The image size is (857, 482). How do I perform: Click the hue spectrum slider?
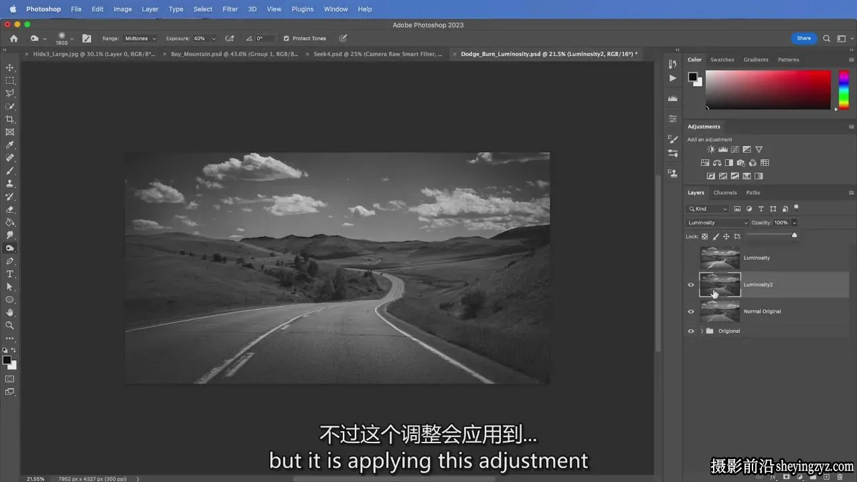pos(844,90)
